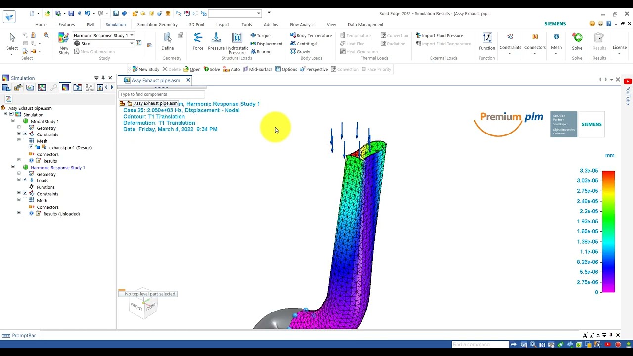Image resolution: width=633 pixels, height=356 pixels.
Task: Switch to the Flow Analysis tab
Action: point(303,24)
